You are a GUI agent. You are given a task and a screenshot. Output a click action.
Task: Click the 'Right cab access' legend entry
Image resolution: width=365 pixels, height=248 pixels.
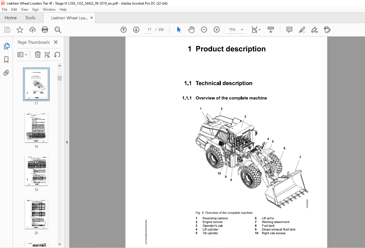[x=274, y=233]
